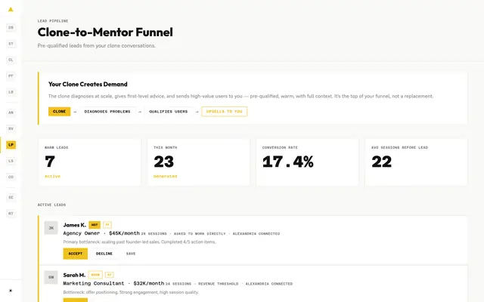Click the outlined tag beside James K.'s HOT badge
Image resolution: width=484 pixels, height=302 pixels.
[107, 225]
